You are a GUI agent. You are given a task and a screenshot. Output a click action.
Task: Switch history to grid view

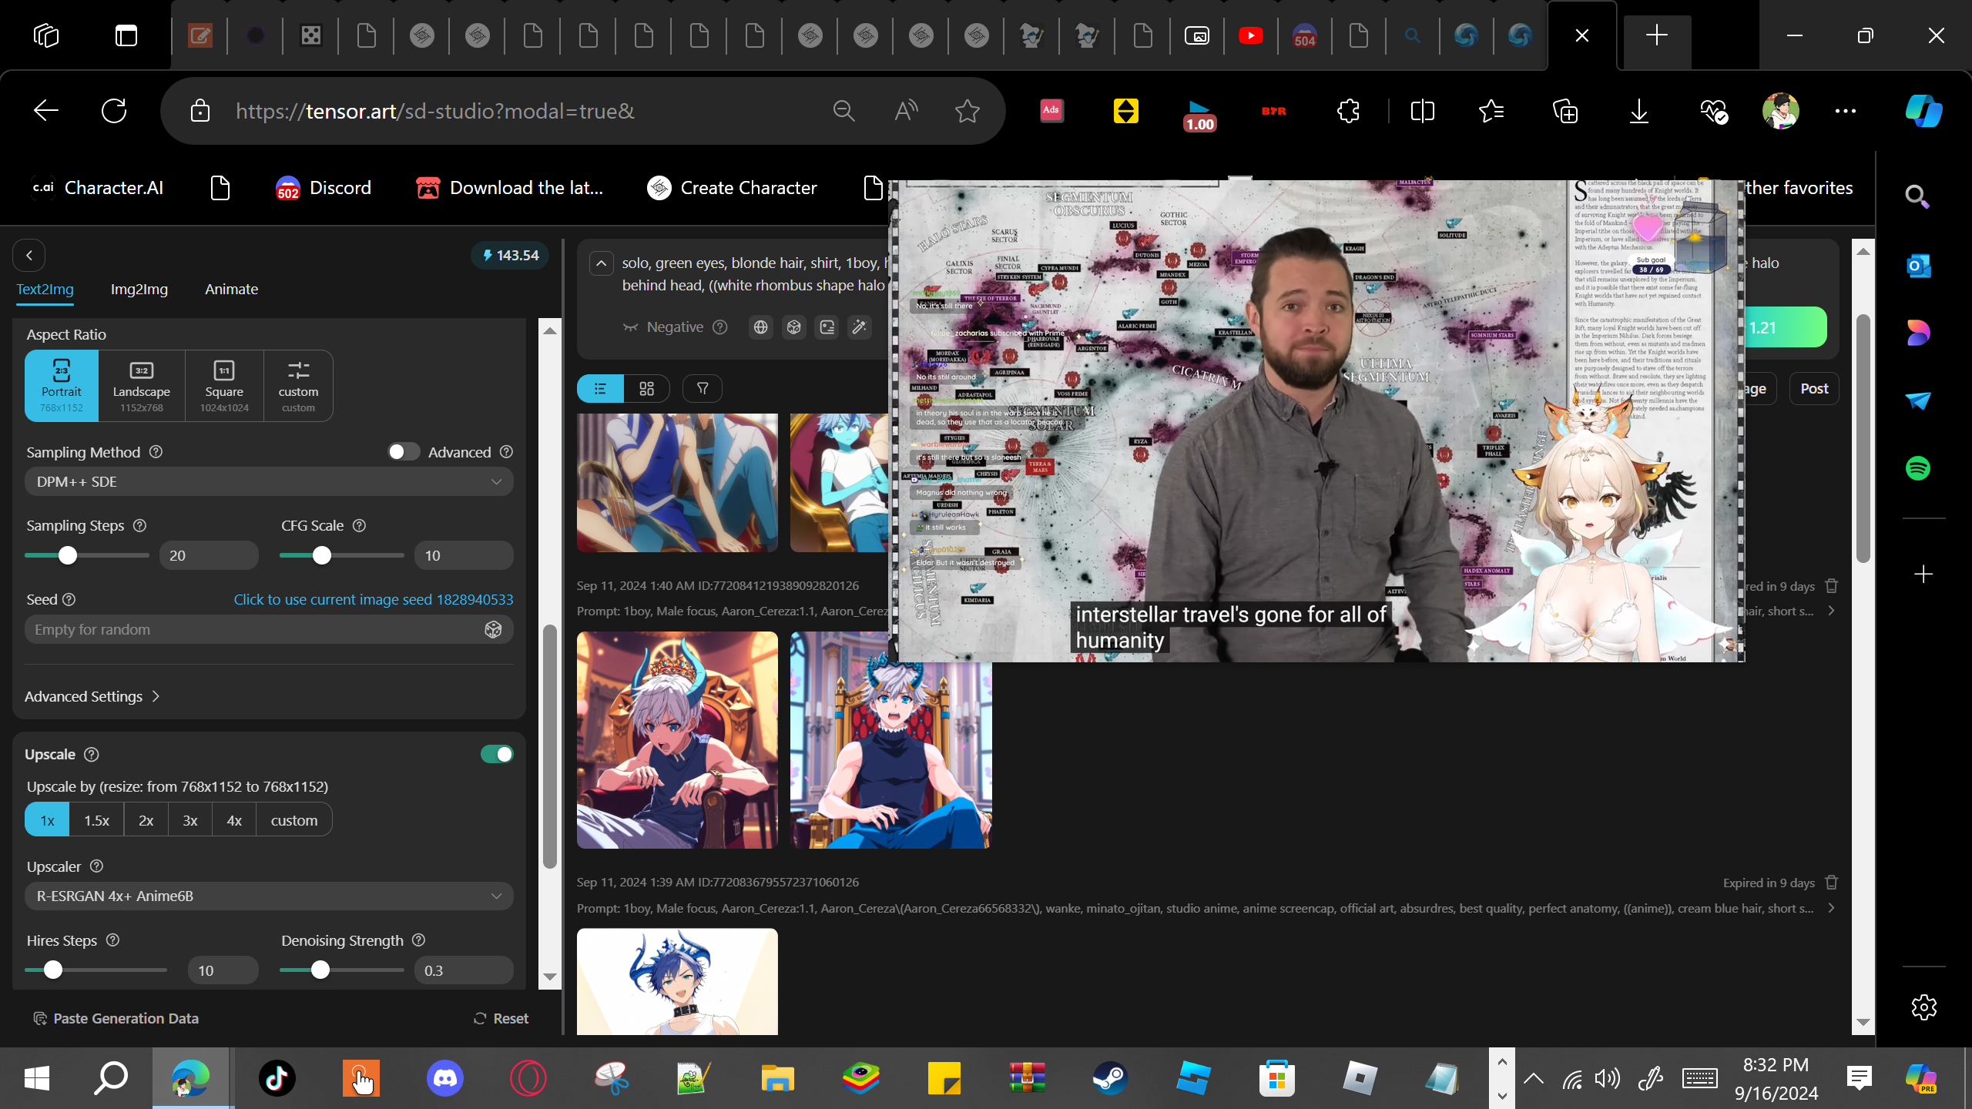point(647,389)
